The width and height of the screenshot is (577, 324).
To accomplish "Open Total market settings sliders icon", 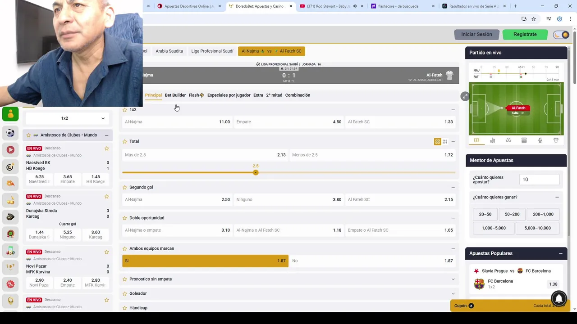I will (x=444, y=142).
